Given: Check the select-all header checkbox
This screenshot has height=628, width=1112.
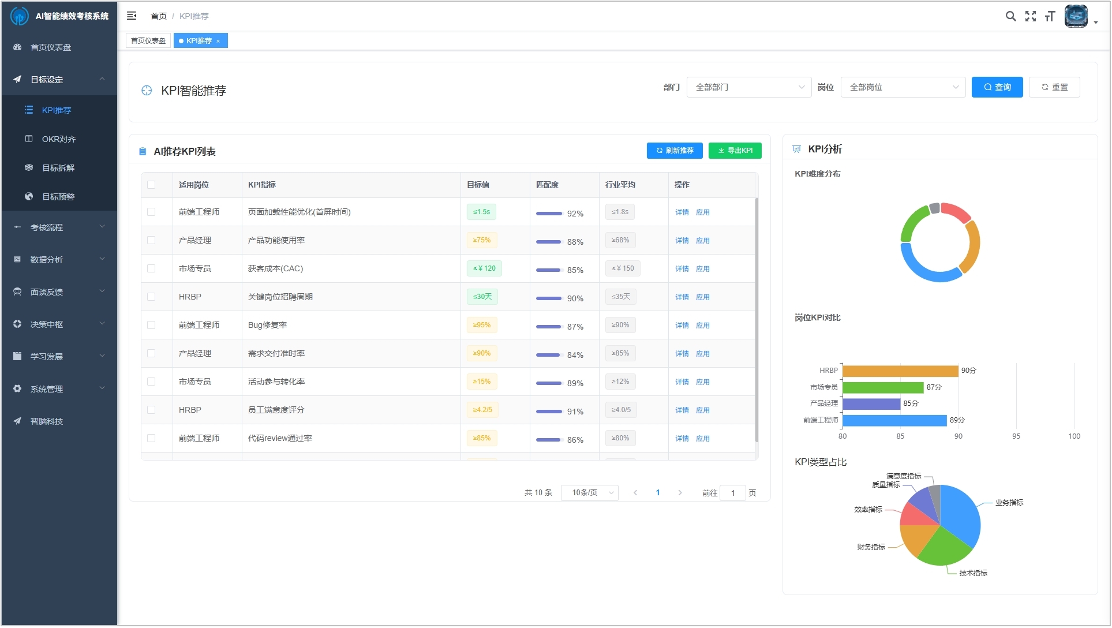Looking at the screenshot, I should click(x=151, y=185).
